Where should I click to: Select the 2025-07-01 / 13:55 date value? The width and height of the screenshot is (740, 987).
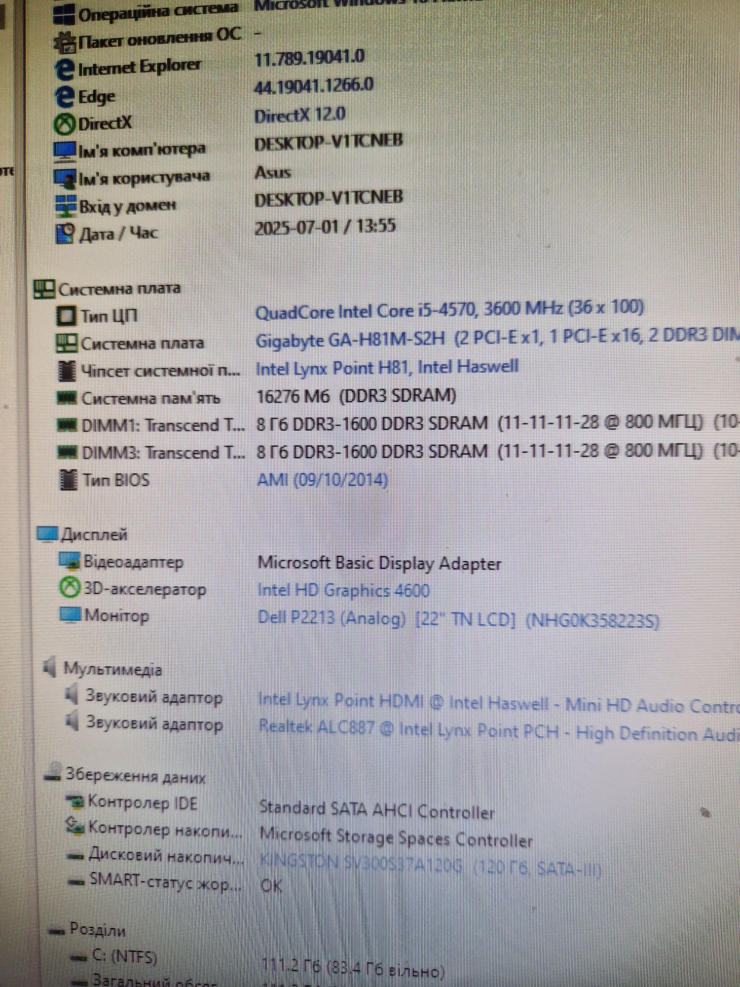(x=325, y=227)
